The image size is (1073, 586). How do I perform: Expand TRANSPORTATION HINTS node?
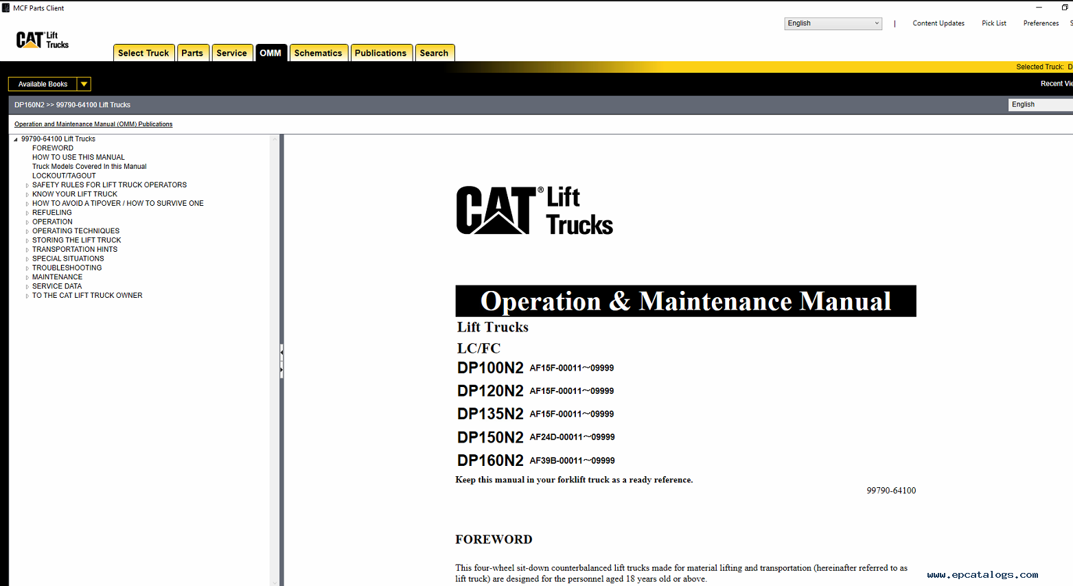pos(27,250)
